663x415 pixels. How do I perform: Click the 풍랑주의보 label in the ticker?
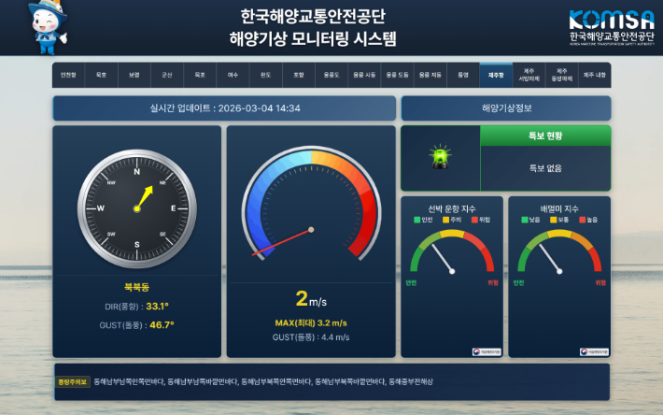tap(72, 381)
